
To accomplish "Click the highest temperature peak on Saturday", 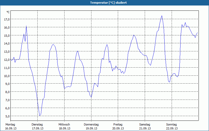I will [162, 16].
